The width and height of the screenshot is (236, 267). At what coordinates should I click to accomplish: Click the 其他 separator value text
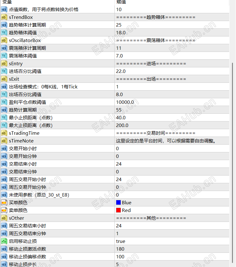151,218
